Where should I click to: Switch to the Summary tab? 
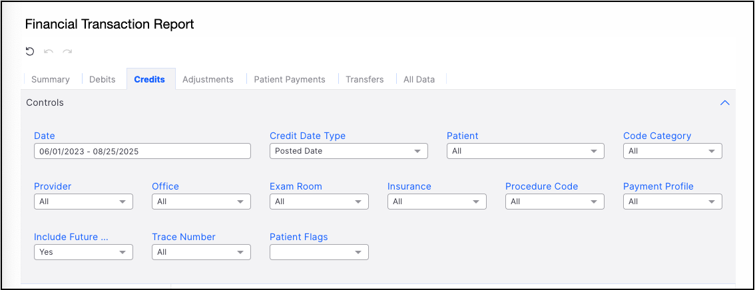pos(51,79)
